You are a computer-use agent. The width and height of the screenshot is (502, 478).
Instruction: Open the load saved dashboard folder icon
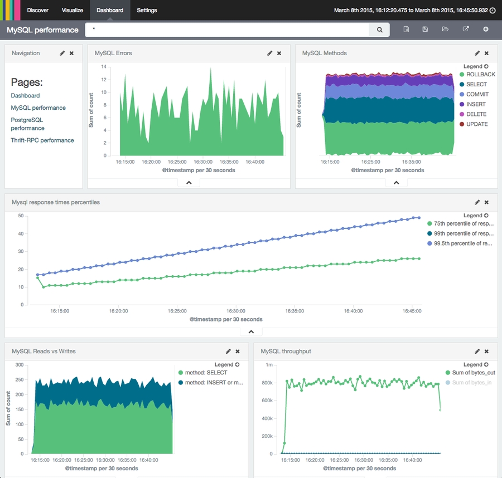point(444,29)
